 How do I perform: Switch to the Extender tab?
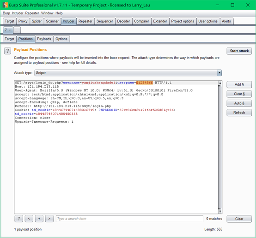tap(160, 21)
